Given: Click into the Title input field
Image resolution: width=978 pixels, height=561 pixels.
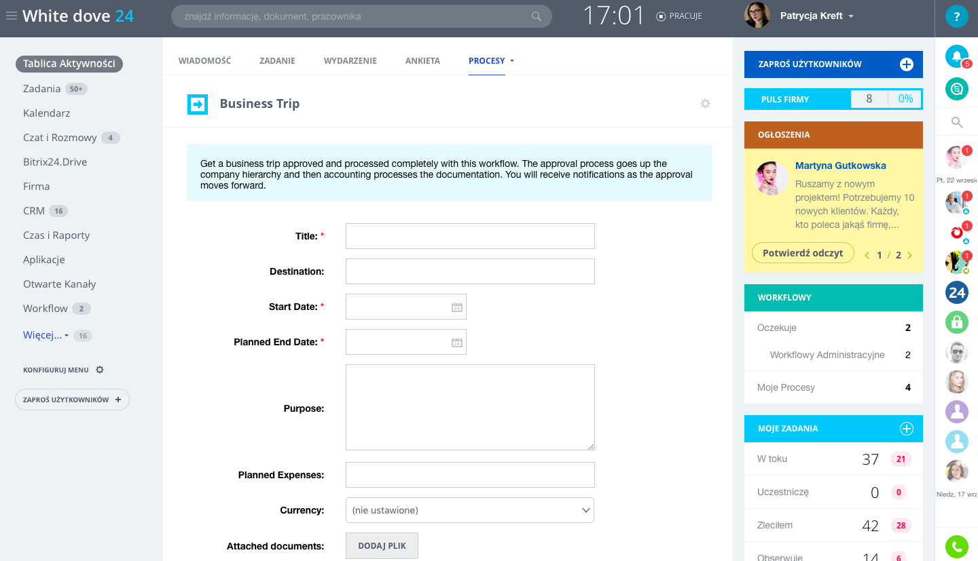Looking at the screenshot, I should click(x=470, y=236).
